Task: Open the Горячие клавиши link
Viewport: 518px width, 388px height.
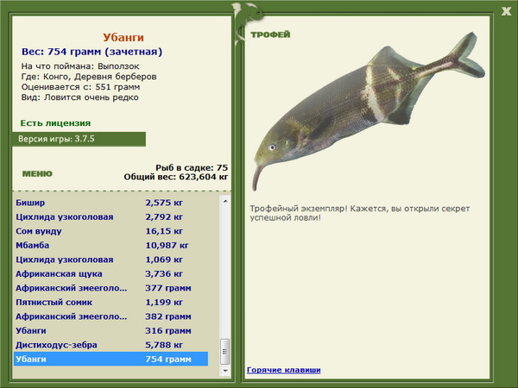Action: click(x=284, y=370)
